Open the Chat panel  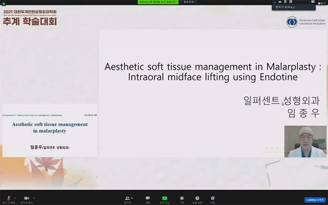click(x=148, y=199)
